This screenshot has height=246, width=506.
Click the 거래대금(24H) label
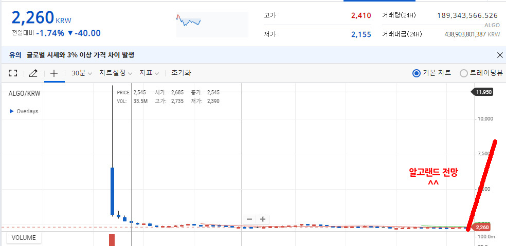click(x=402, y=34)
